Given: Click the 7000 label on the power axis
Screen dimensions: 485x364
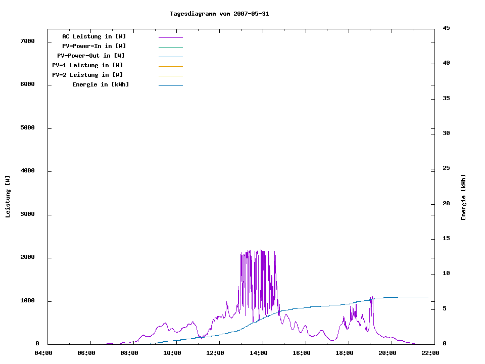Looking at the screenshot, I should pos(27,41).
